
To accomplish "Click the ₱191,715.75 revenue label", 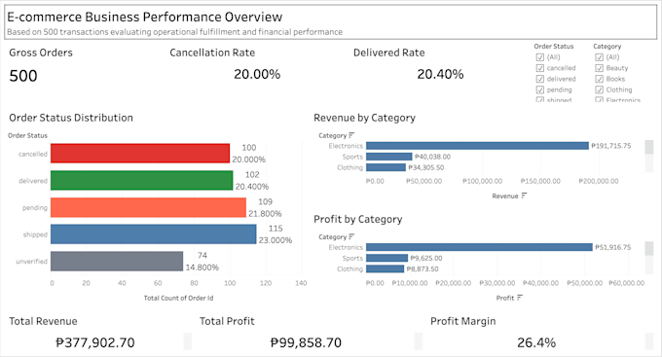I will pyautogui.click(x=611, y=146).
